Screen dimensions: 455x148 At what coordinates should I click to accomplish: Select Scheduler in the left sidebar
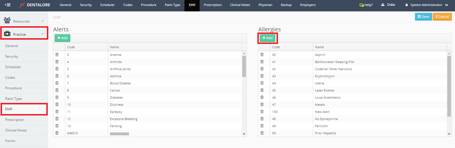(x=13, y=67)
